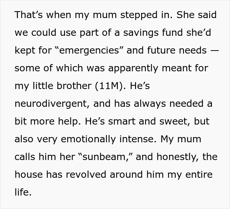Click the "(11M)" age tag text
The image size is (230, 209).
click(x=111, y=86)
